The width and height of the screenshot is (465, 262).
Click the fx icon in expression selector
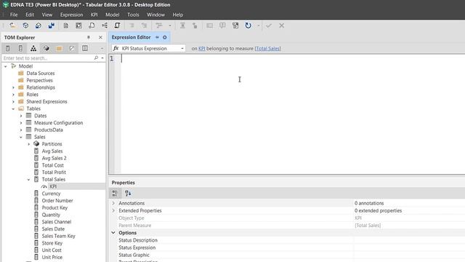116,48
